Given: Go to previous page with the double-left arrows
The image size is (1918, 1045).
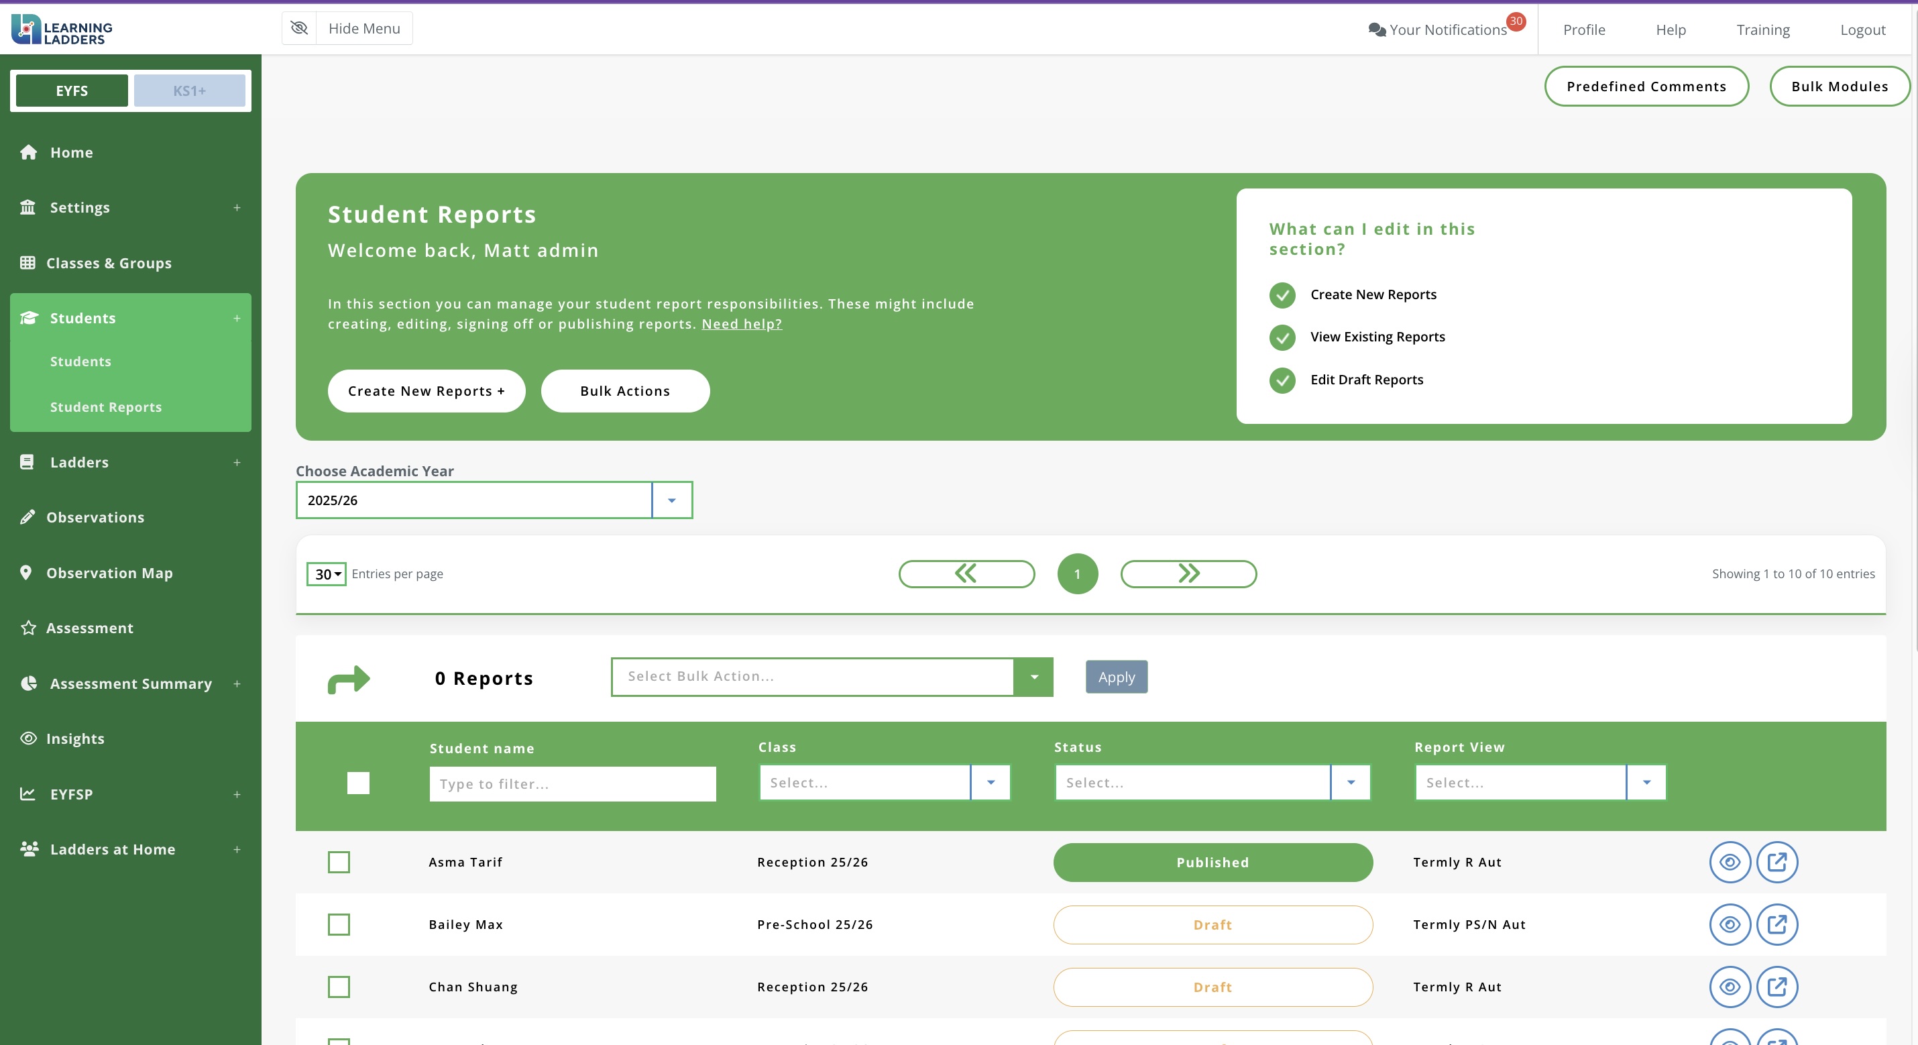Looking at the screenshot, I should [x=966, y=573].
